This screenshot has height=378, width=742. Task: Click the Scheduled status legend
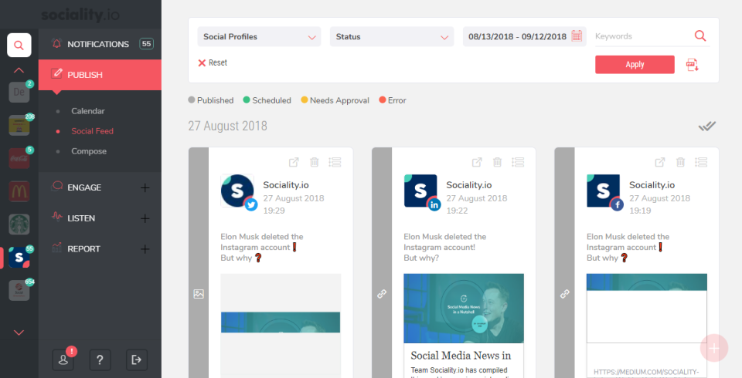coord(267,100)
